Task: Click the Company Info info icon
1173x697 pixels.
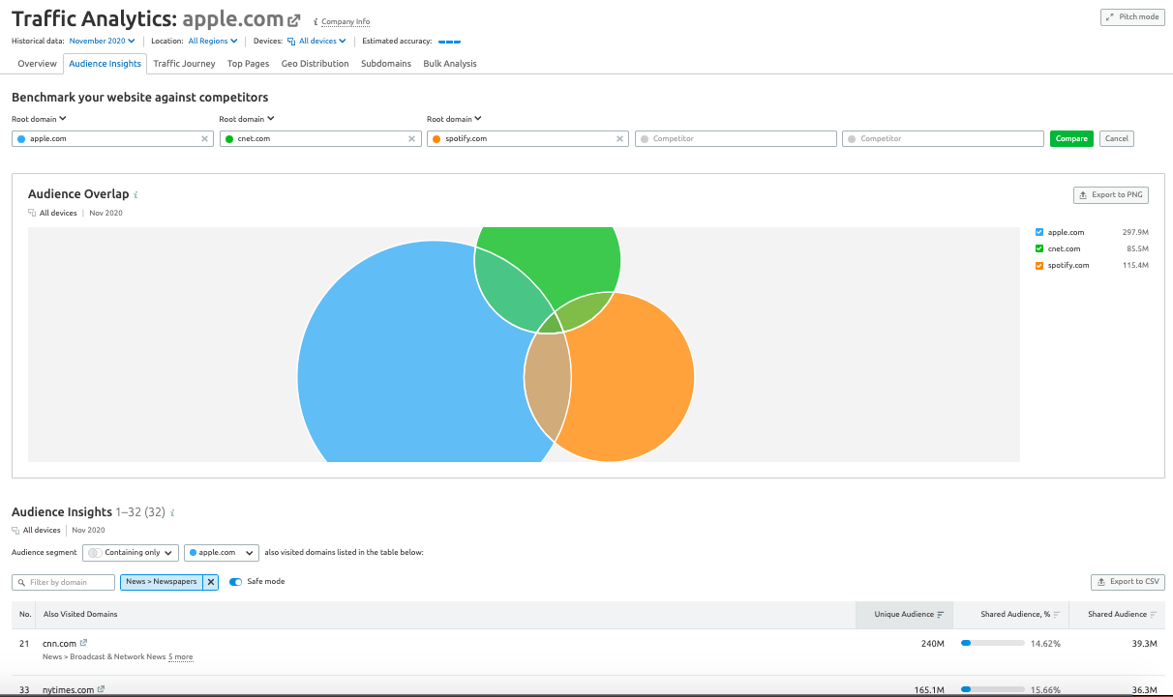Action: click(316, 21)
